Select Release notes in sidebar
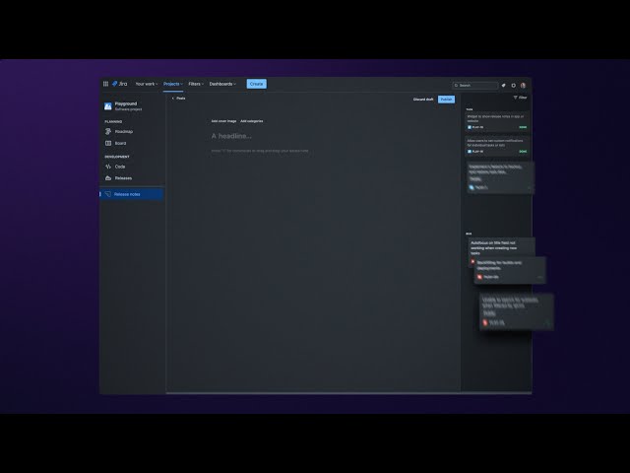 (132, 194)
